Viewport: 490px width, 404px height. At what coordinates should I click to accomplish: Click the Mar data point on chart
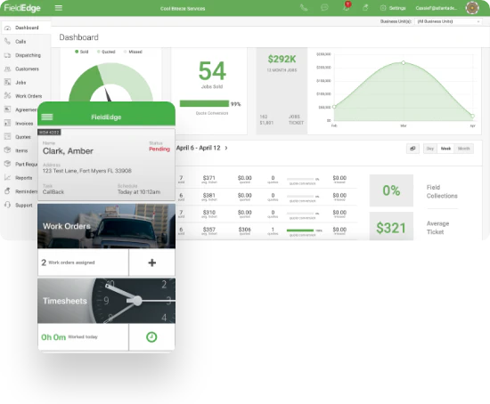[x=404, y=63]
